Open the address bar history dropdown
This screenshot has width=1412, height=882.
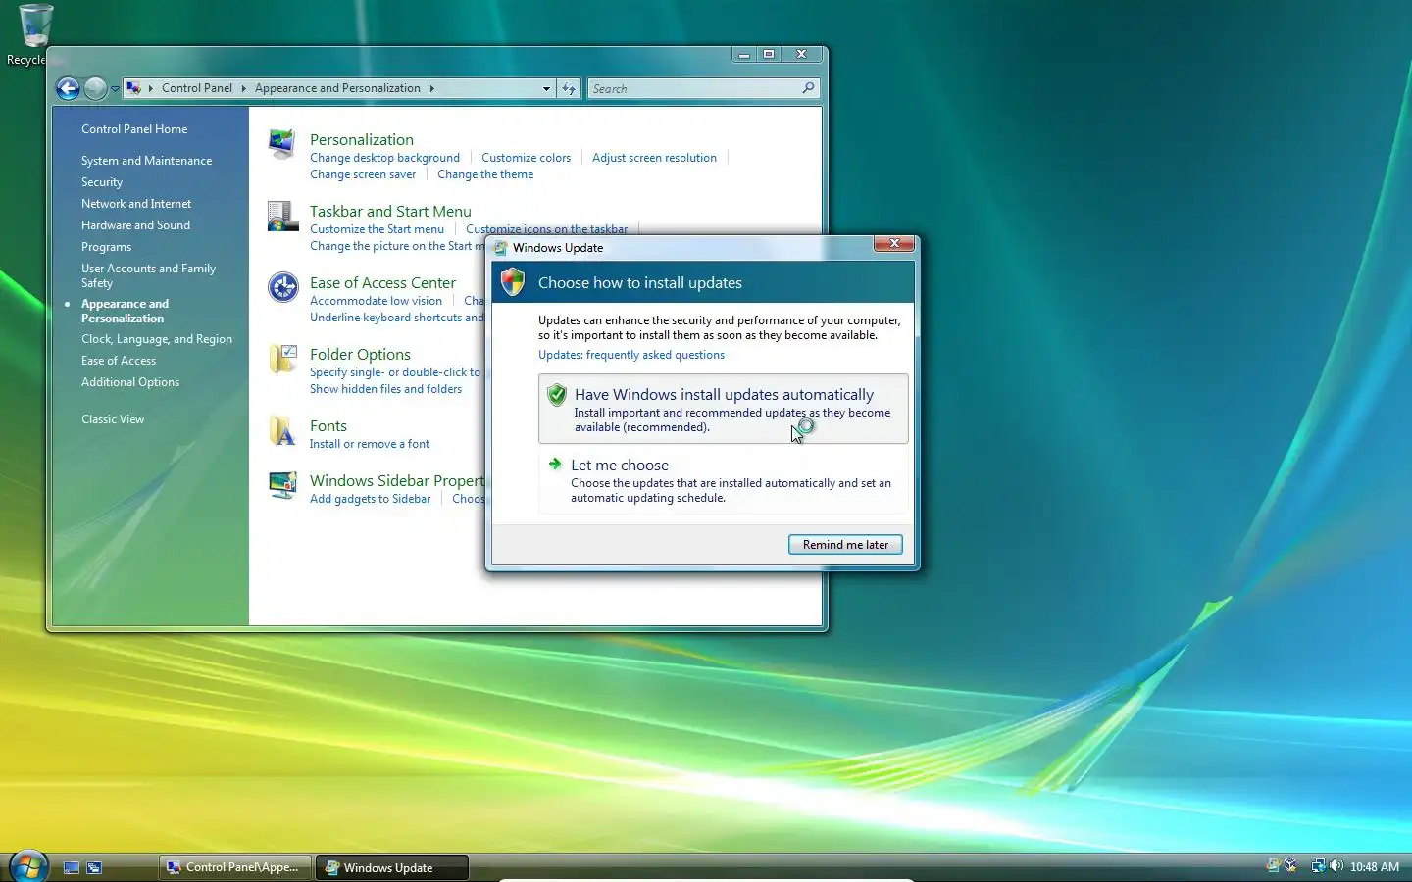tap(546, 88)
